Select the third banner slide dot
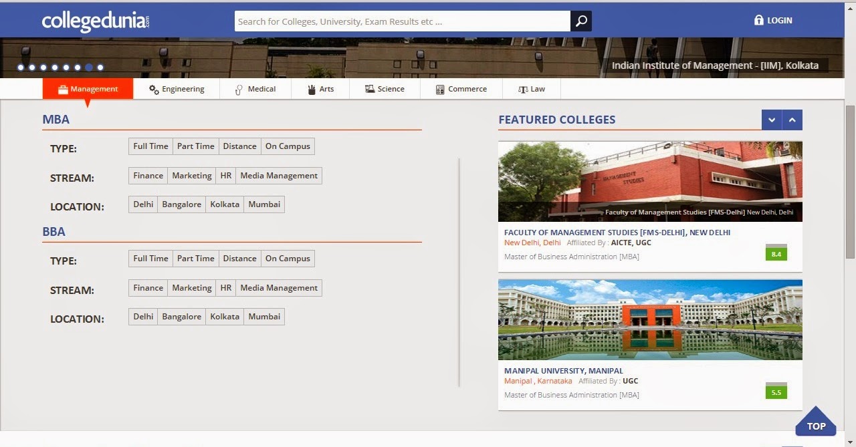 [x=43, y=67]
